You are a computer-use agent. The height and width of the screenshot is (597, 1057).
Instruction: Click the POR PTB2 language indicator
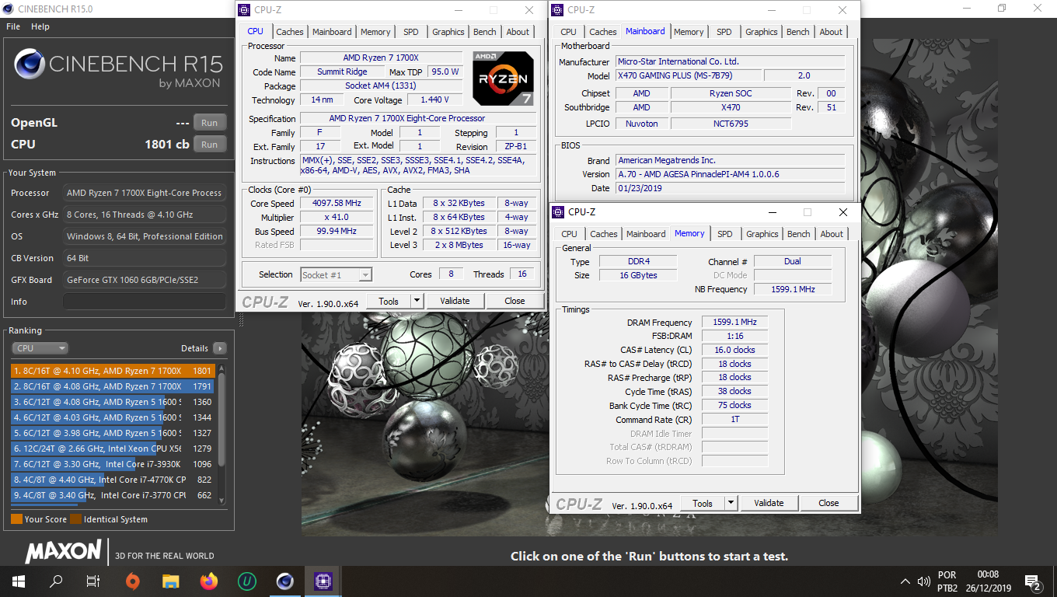coord(947,581)
